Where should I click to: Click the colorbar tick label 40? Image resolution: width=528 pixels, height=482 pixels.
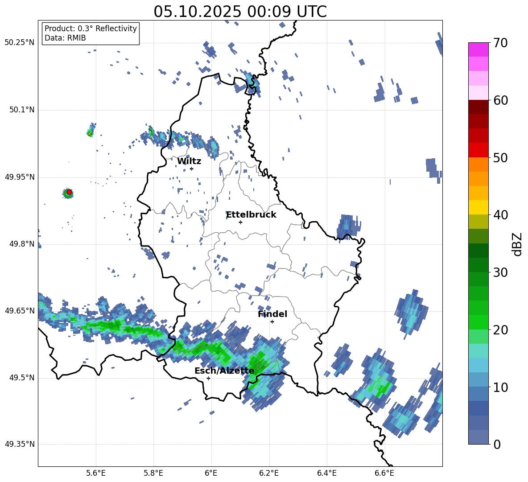(x=500, y=215)
